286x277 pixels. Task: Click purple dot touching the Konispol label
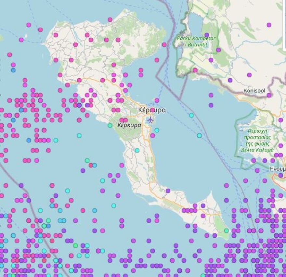coord(269,95)
